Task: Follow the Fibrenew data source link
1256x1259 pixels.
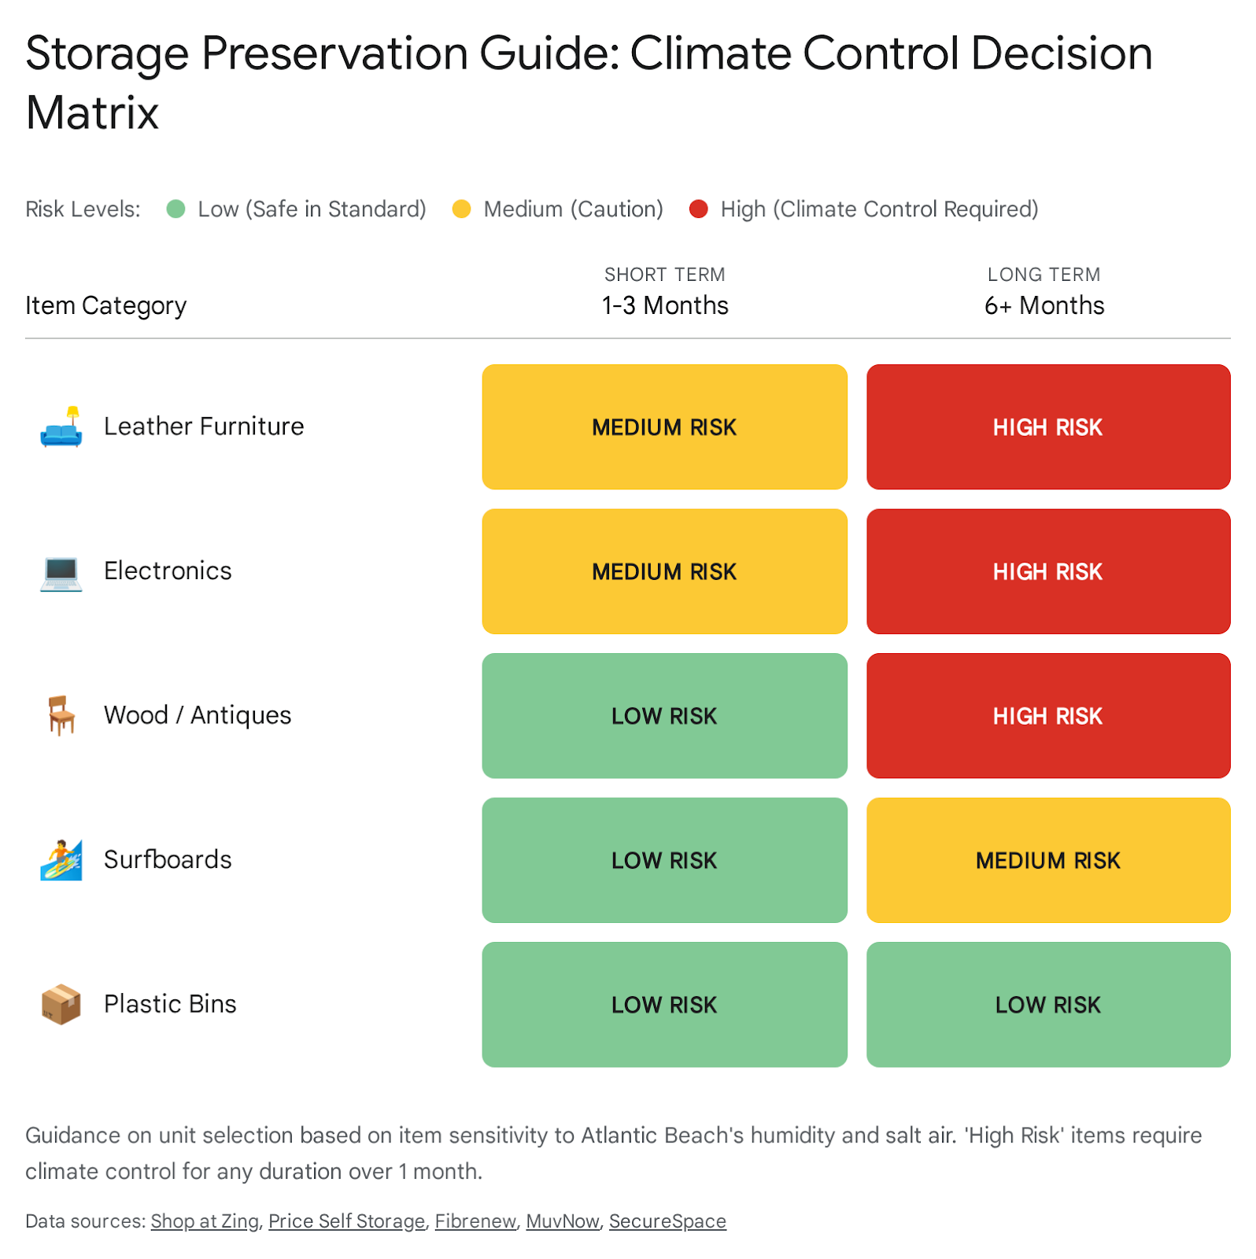Action: coord(475,1221)
